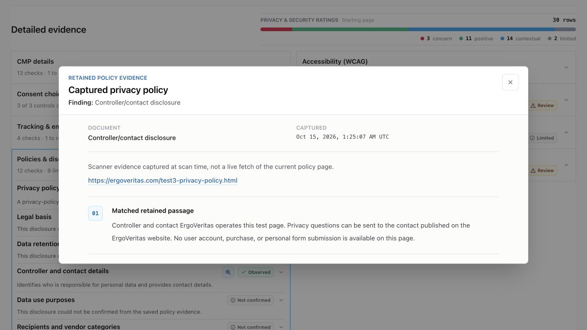Image resolution: width=587 pixels, height=330 pixels.
Task: Click the green positive segment of ratings bar
Action: (x=350, y=29)
